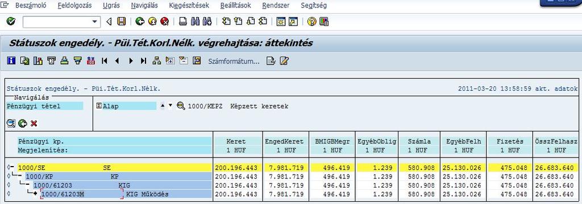Screen dimensions: 582x204
Task: Click the EngedKeret column header
Action: [x=284, y=141]
